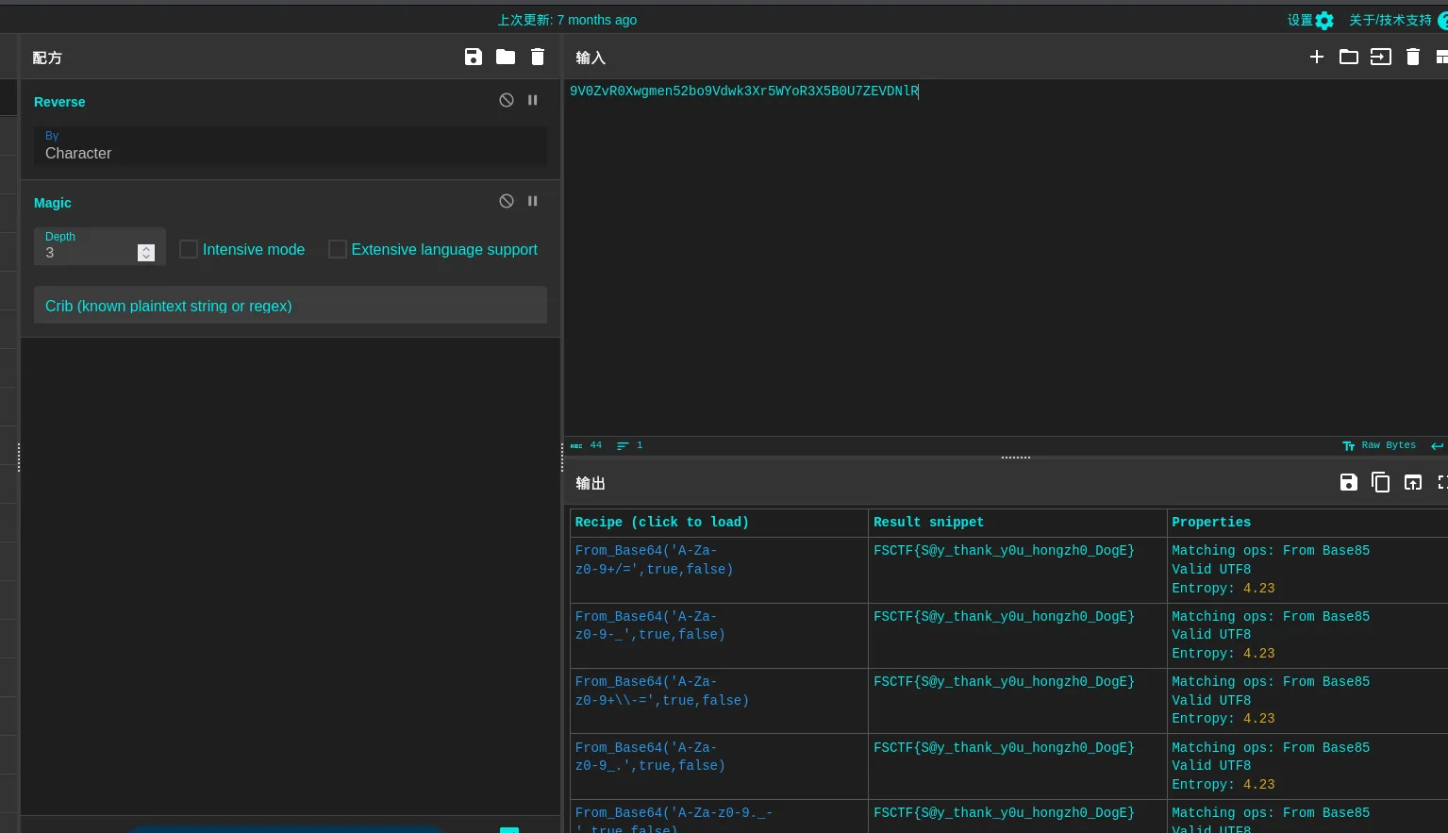Enable Intensive mode checkbox
Image resolution: width=1448 pixels, height=833 pixels.
(x=189, y=249)
